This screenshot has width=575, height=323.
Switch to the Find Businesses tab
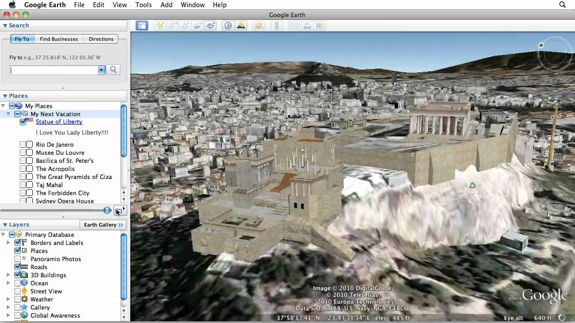click(x=59, y=39)
